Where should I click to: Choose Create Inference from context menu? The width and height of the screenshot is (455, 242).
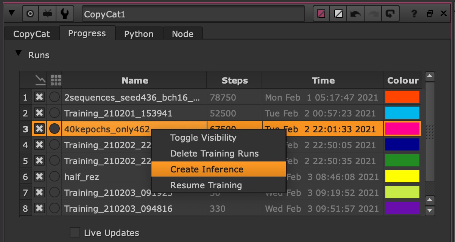click(x=207, y=169)
